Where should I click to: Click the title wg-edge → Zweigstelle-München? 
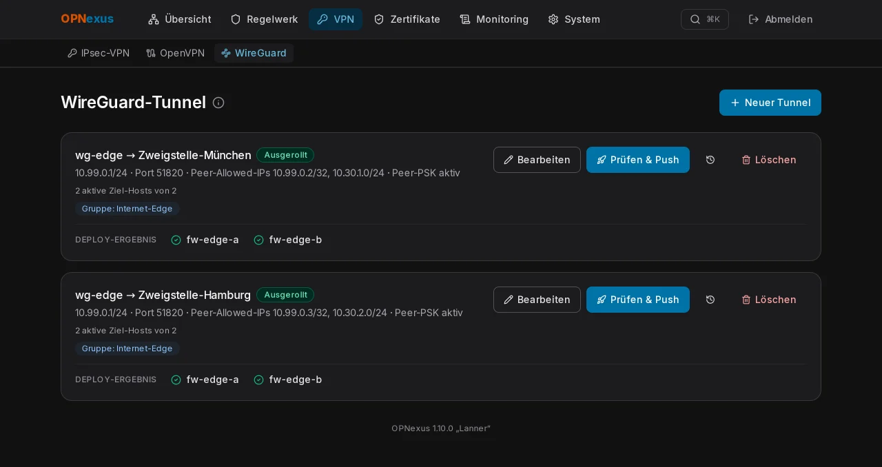163,155
